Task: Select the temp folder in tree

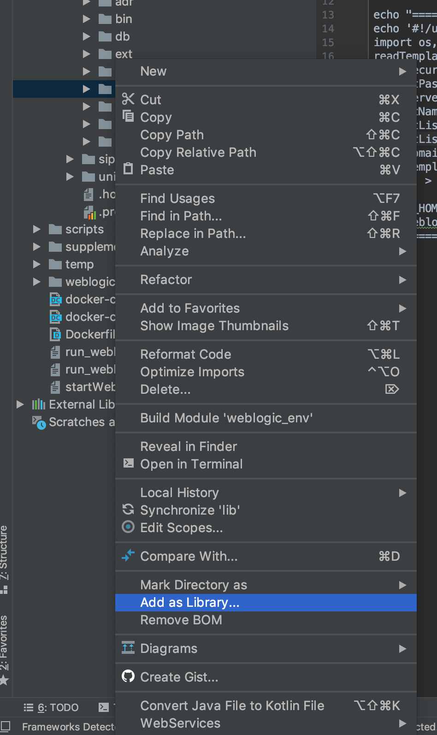Action: coord(79,264)
